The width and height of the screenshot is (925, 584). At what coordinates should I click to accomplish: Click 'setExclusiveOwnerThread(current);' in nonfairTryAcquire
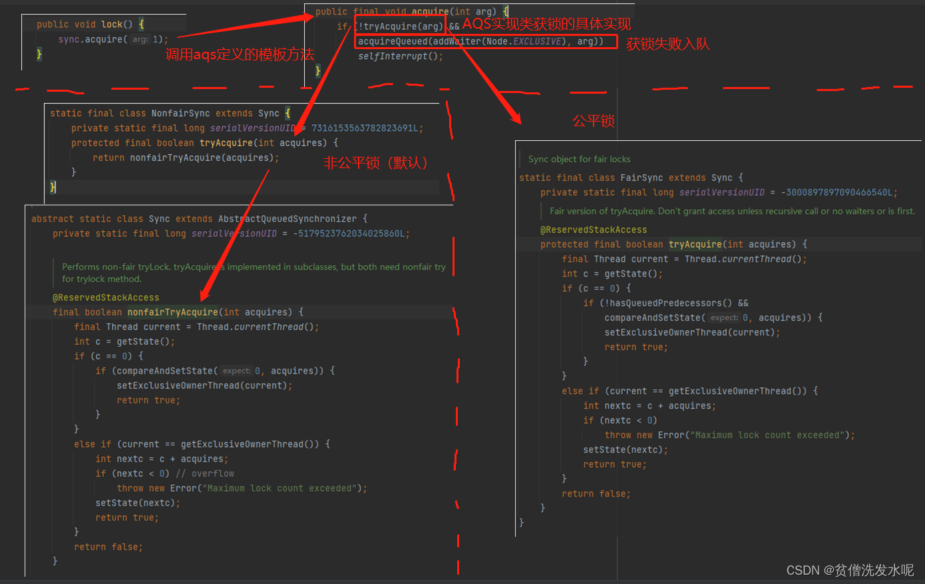204,385
